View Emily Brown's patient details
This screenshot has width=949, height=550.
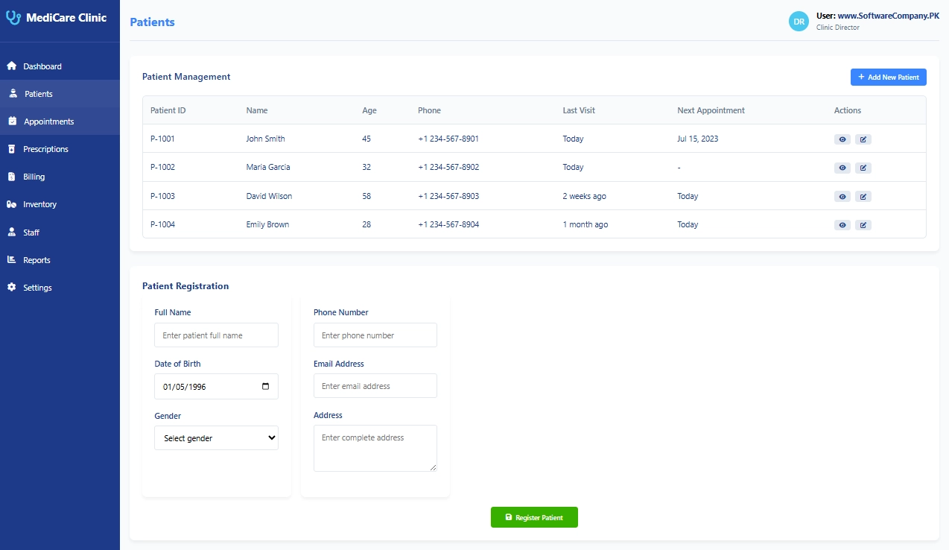click(x=842, y=224)
